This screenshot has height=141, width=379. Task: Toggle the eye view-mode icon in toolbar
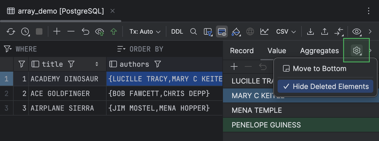click(356, 31)
